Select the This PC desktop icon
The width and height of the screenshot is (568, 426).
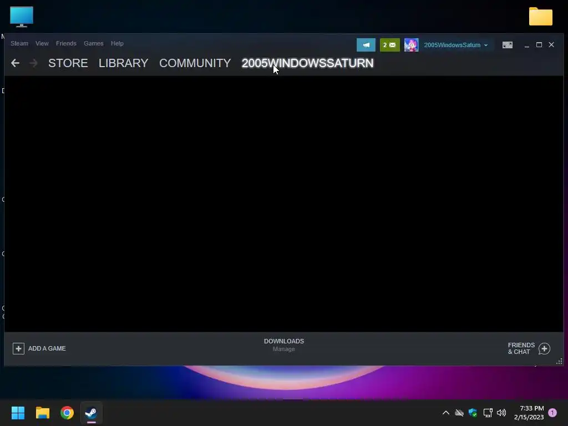(22, 17)
